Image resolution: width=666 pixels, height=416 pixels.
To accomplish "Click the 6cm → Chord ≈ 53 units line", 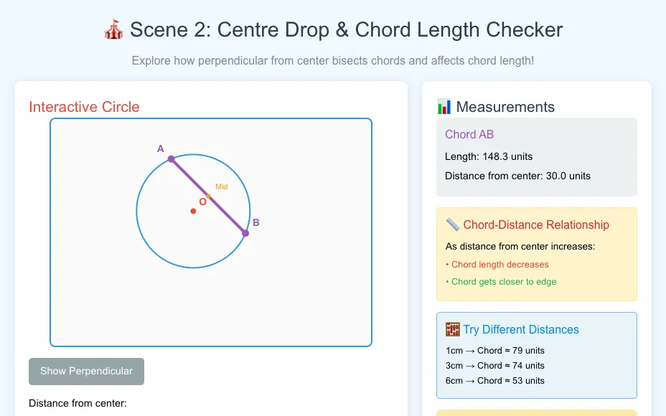I will tap(494, 381).
